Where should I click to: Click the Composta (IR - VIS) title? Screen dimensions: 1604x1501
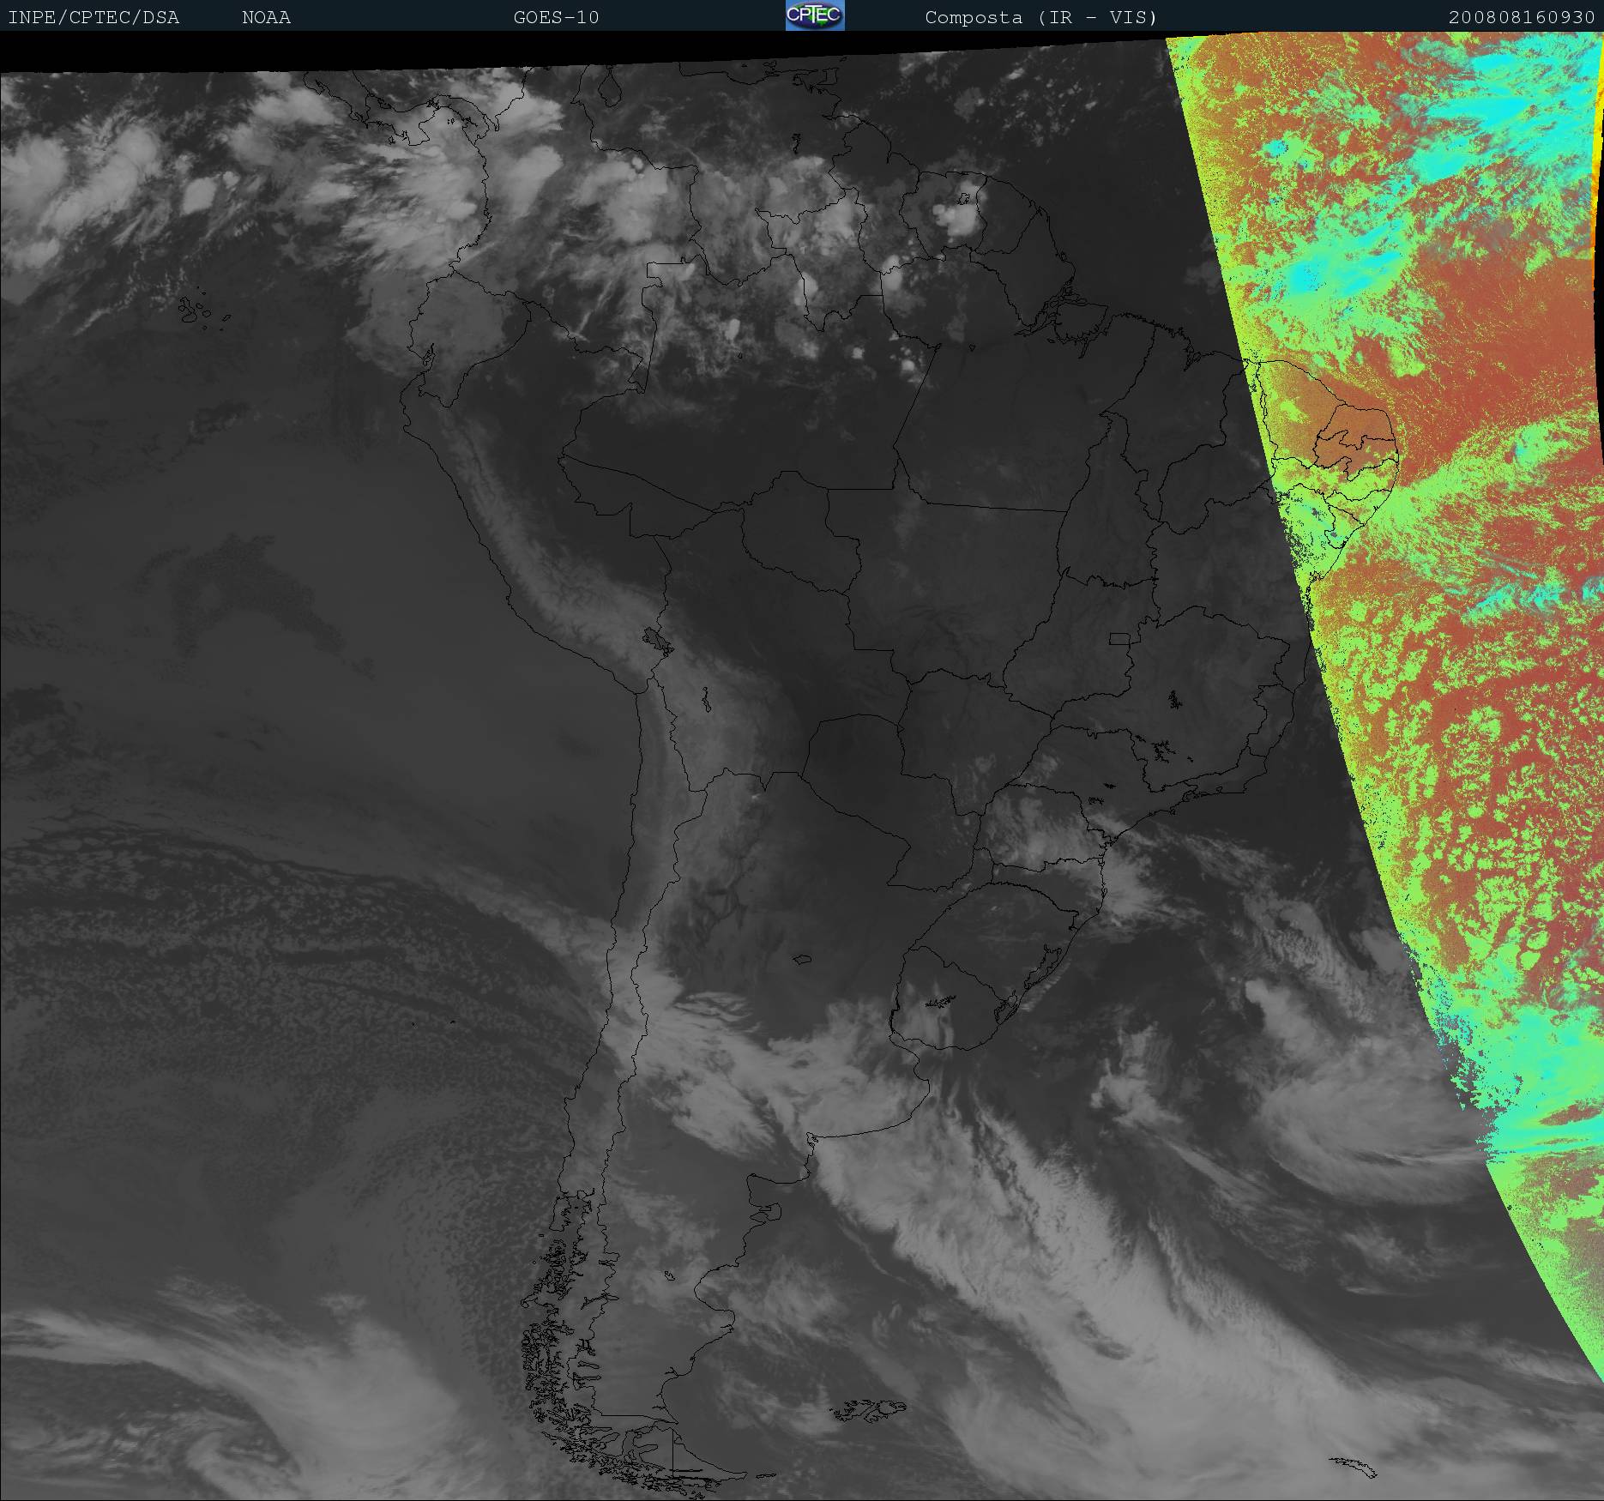point(1040,18)
